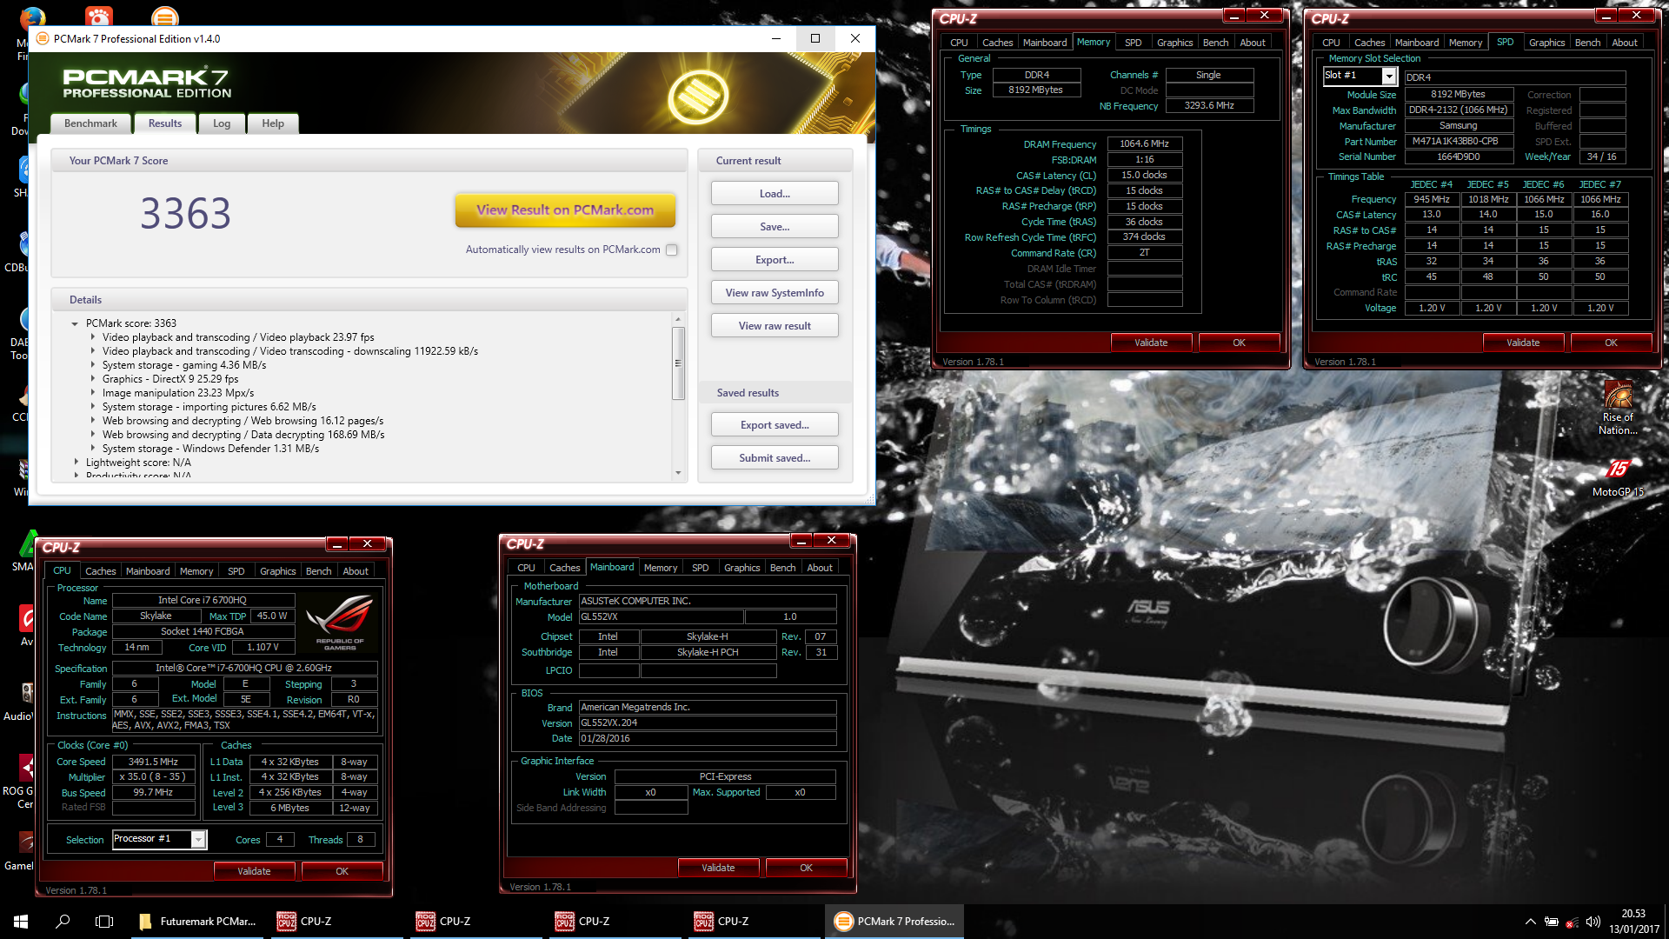Expand Graphics - DirectX 9 25.29 fps
Screen dimensions: 1669x939
point(92,379)
